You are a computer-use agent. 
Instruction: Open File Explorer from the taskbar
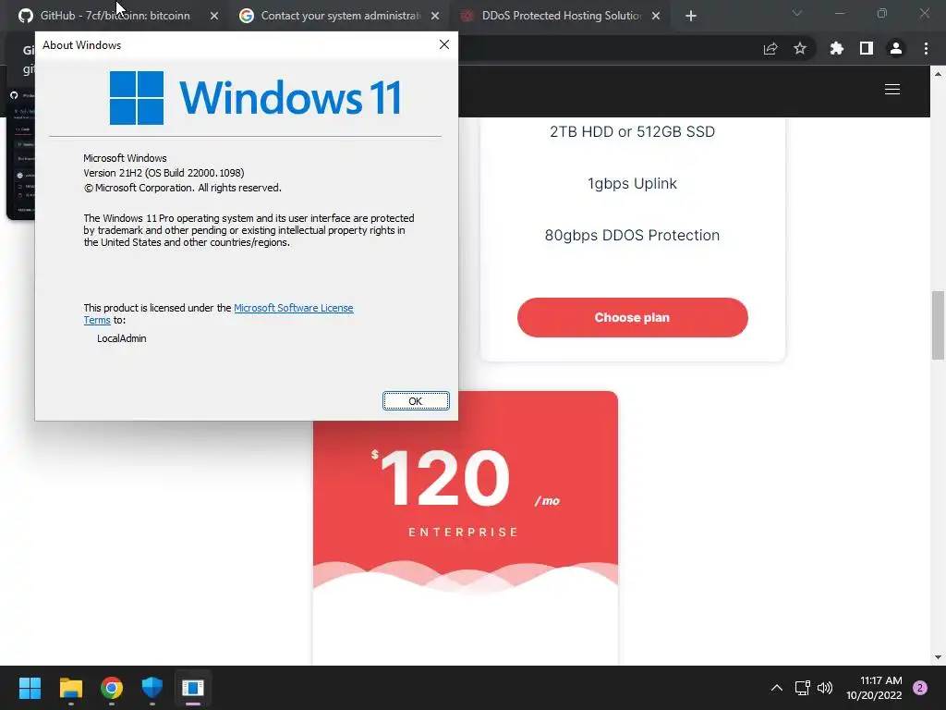[70, 688]
